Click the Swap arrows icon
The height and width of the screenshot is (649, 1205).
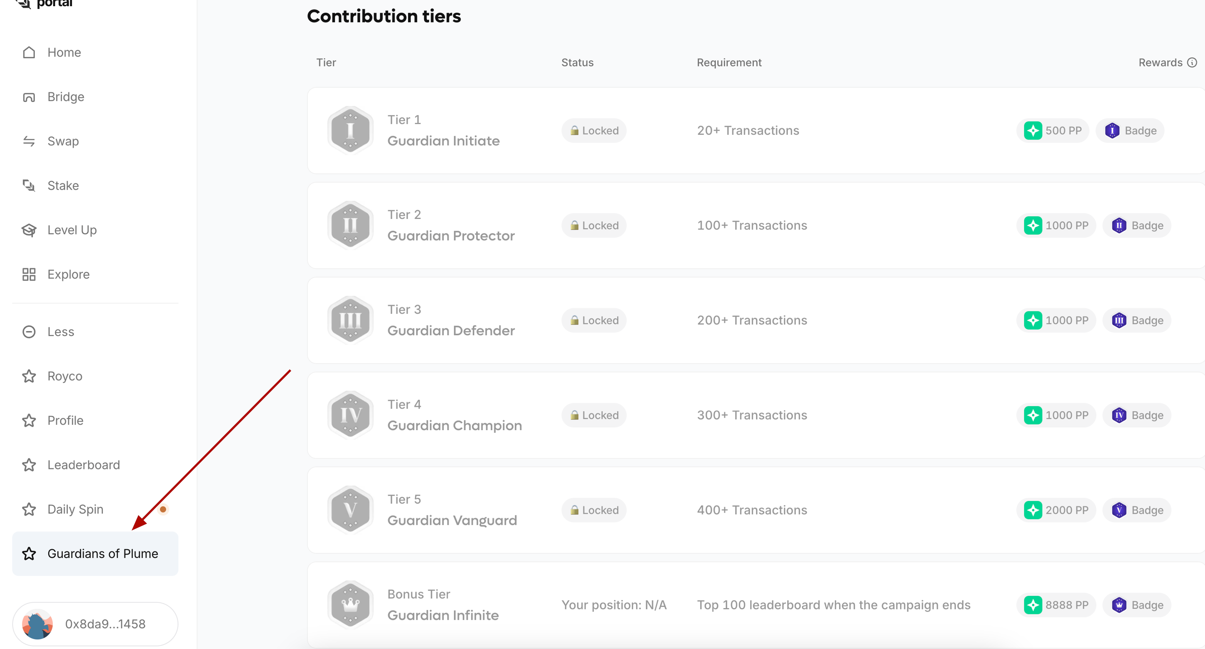click(x=29, y=141)
